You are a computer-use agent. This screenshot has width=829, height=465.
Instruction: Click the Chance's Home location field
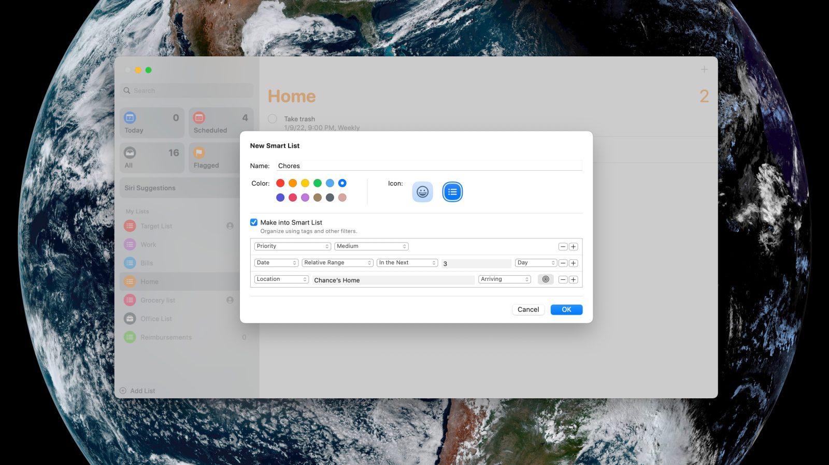coord(393,280)
